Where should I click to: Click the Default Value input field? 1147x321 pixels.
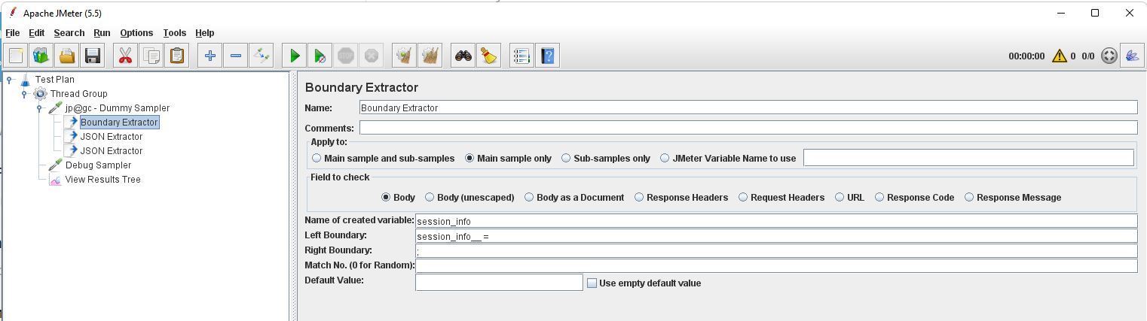point(499,282)
